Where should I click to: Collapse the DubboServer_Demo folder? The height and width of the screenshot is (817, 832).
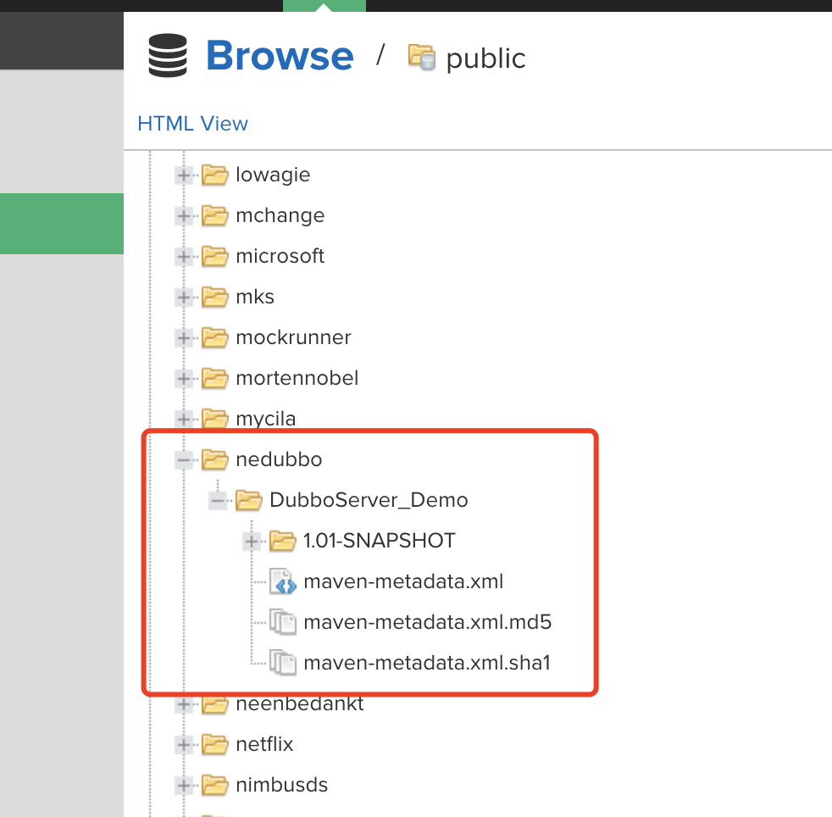tap(218, 501)
